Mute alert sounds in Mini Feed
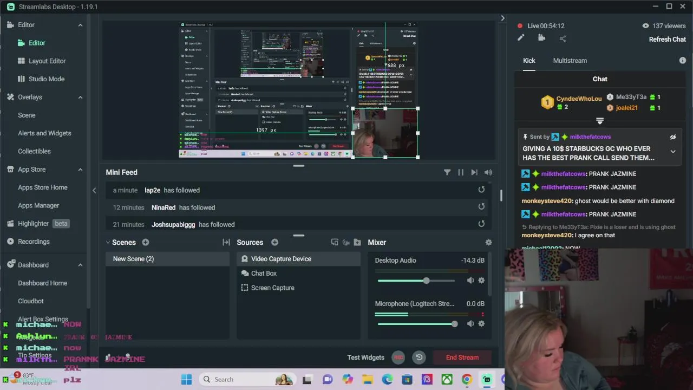Image resolution: width=693 pixels, height=390 pixels. [488, 172]
